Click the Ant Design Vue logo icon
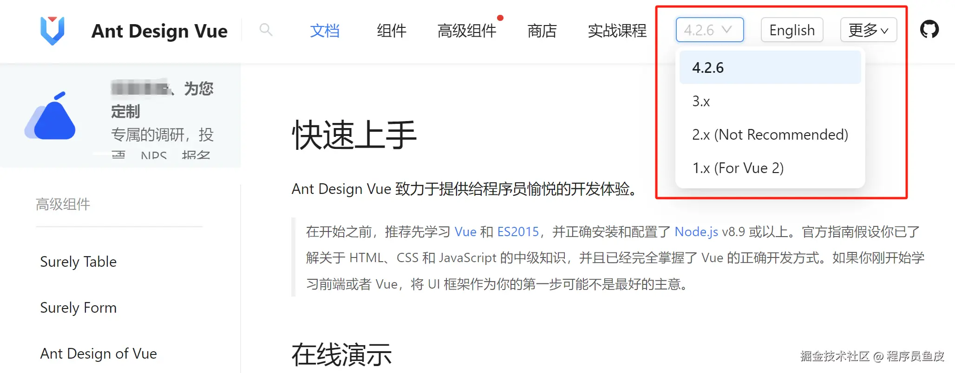The height and width of the screenshot is (373, 955). click(52, 31)
